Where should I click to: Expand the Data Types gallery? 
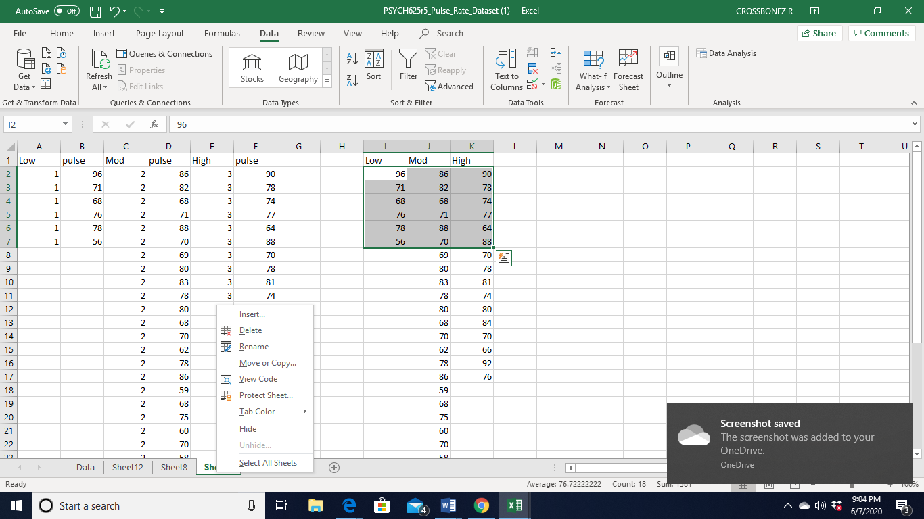(x=327, y=81)
